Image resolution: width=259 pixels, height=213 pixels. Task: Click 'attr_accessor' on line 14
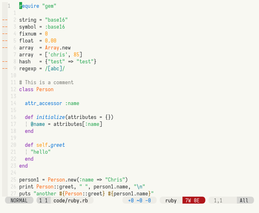[43, 103]
